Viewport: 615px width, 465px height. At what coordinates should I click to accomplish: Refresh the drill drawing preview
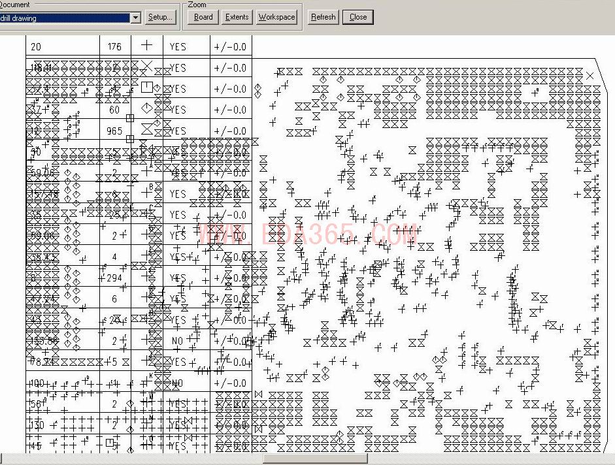click(324, 17)
